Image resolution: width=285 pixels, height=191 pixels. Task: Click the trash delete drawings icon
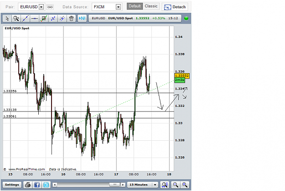click(x=71, y=18)
